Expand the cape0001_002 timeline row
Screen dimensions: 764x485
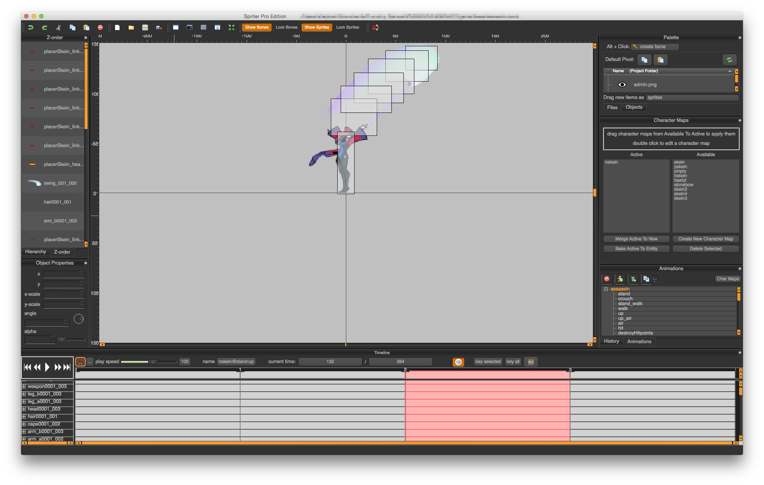click(x=24, y=424)
